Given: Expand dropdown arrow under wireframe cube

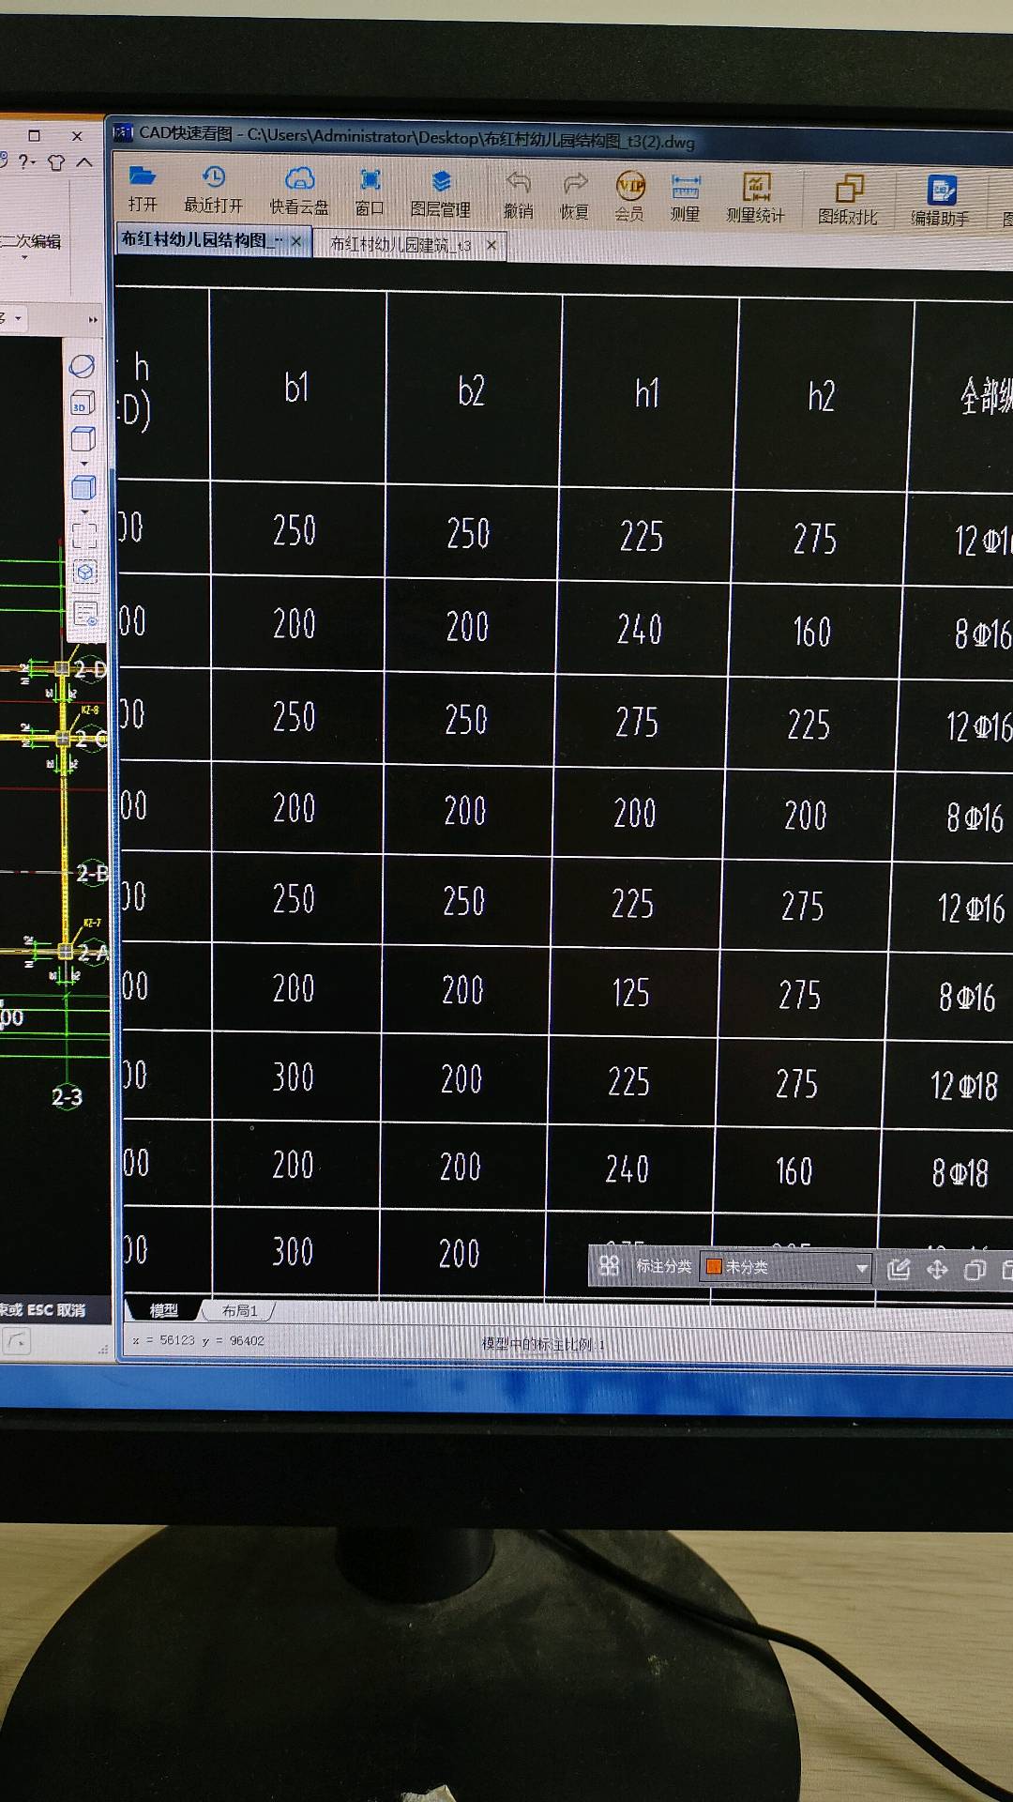Looking at the screenshot, I should [x=83, y=463].
